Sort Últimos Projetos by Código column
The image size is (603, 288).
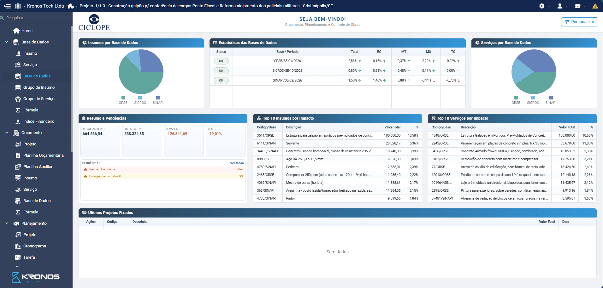pos(116,222)
